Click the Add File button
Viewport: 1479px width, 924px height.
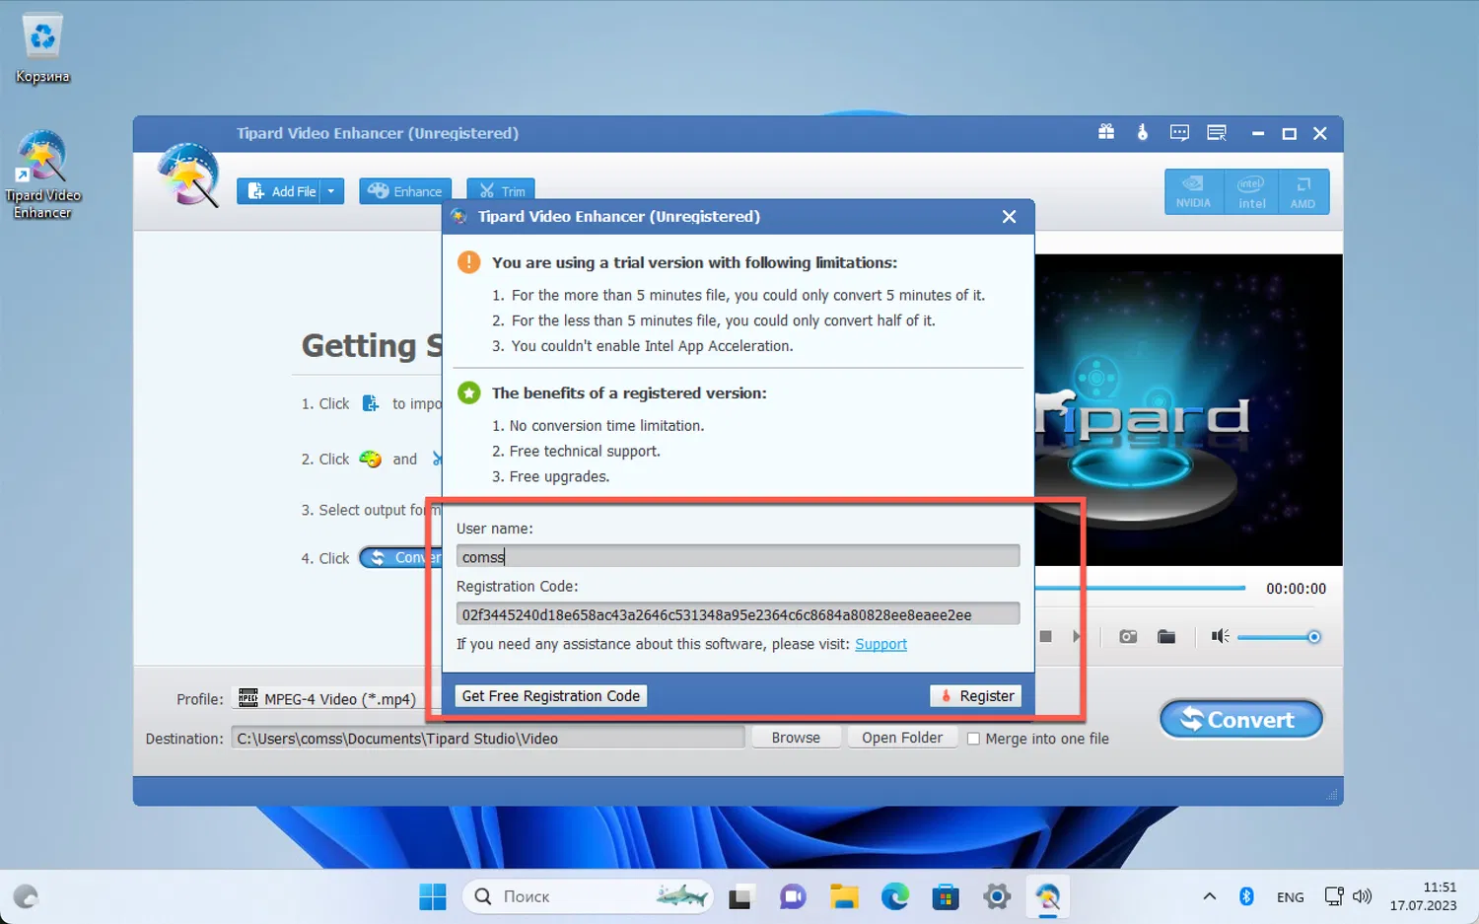coord(281,191)
